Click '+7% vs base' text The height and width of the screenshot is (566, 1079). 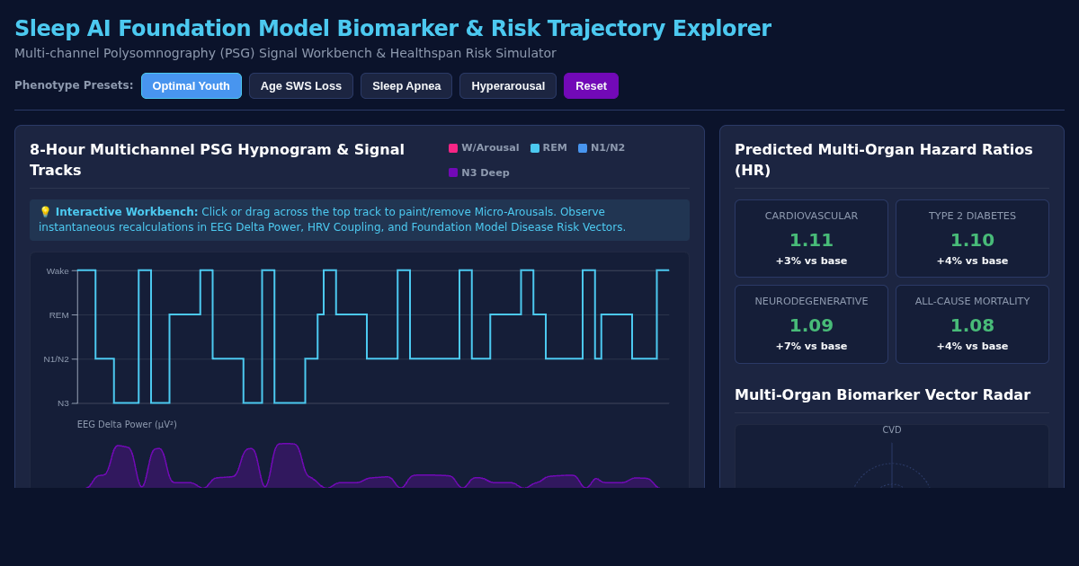(x=811, y=347)
